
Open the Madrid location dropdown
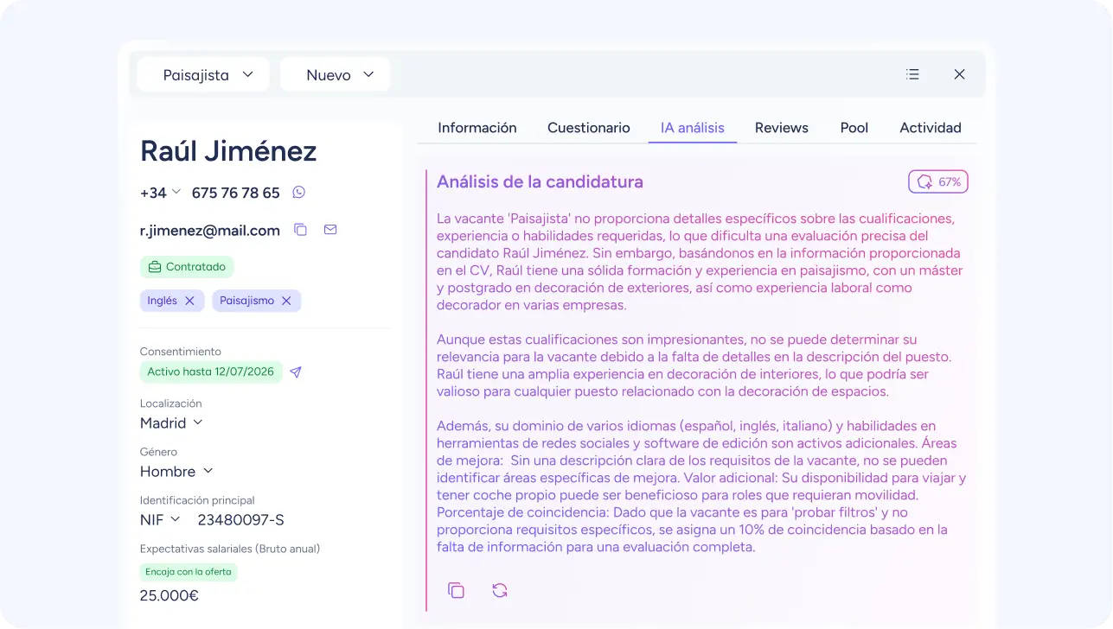[x=171, y=423]
